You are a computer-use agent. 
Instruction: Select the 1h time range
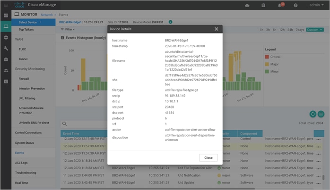tap(261, 30)
